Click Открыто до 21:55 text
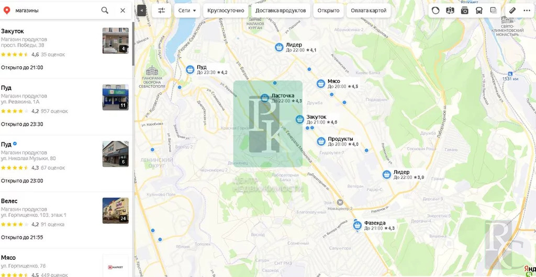 [x=22, y=237]
